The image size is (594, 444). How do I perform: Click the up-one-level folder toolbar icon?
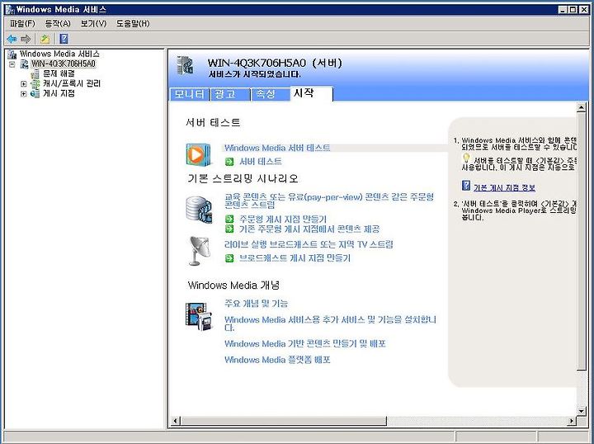point(45,39)
